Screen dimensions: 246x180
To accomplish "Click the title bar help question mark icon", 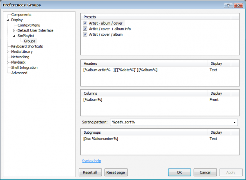I will point(228,4).
